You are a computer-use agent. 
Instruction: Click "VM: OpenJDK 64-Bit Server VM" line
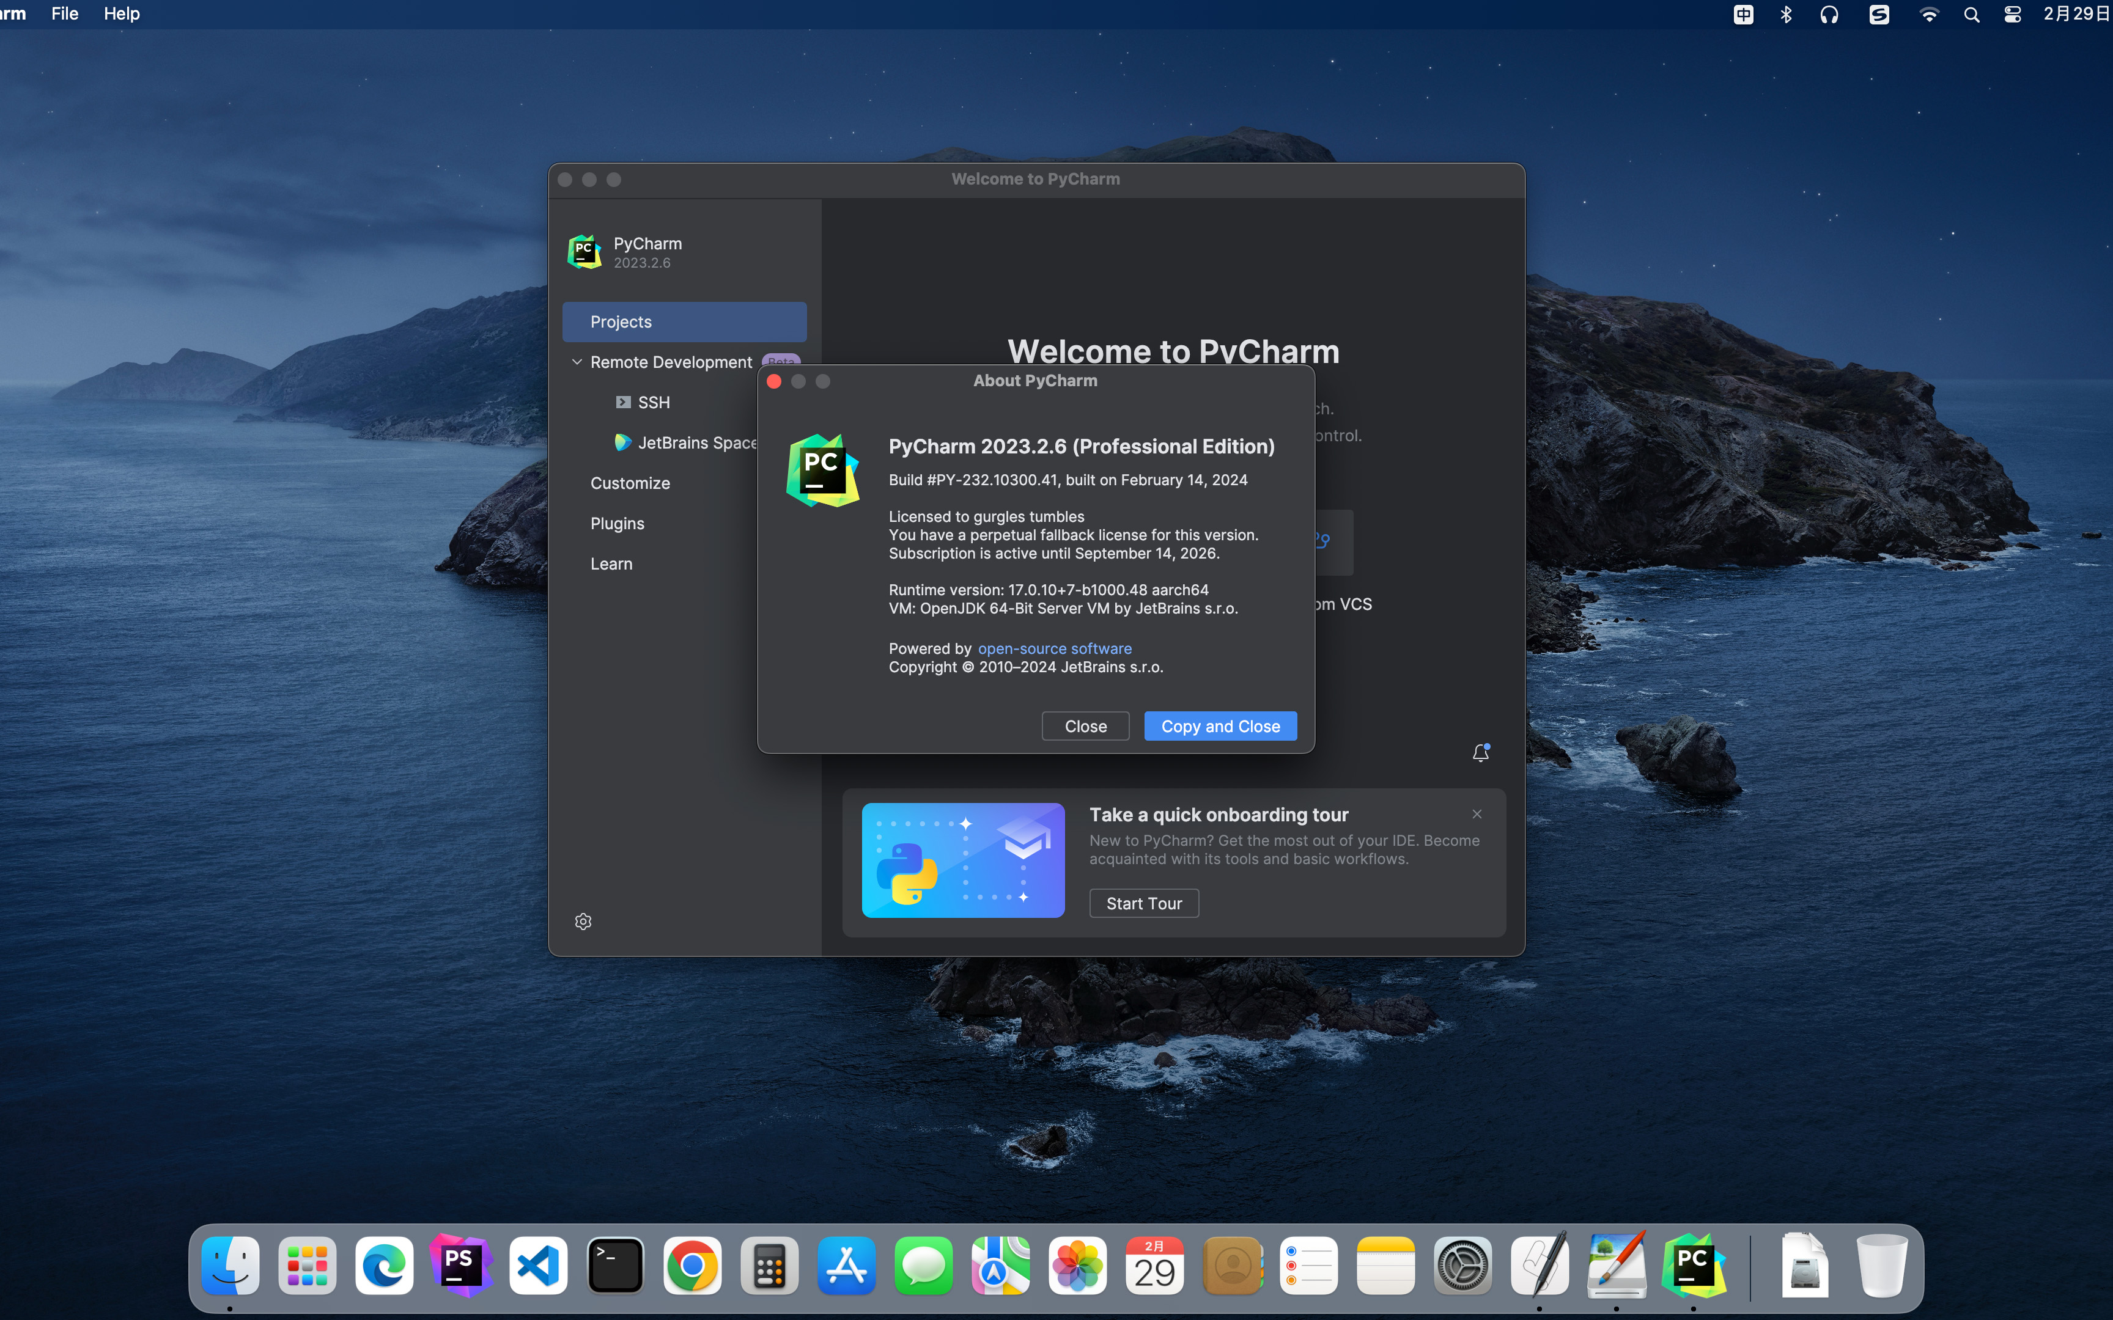[x=1063, y=609]
